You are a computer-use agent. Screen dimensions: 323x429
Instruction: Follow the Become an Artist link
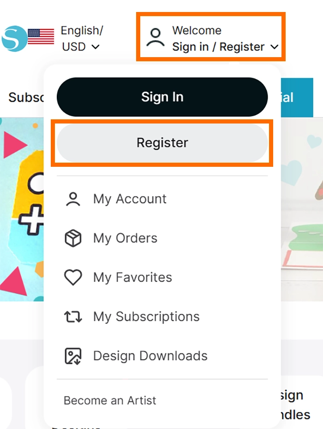click(x=110, y=400)
